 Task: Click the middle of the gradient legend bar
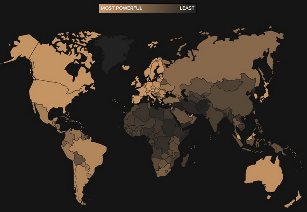pyautogui.click(x=148, y=8)
